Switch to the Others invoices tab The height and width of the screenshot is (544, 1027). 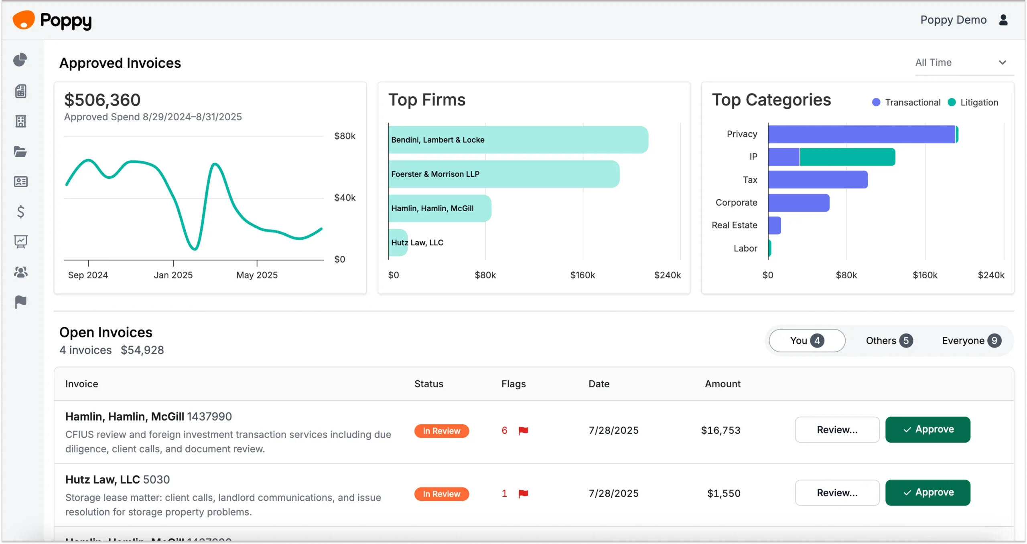tap(889, 341)
